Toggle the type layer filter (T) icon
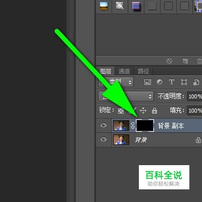Screen dimensions: 202x202 pyautogui.click(x=172, y=82)
